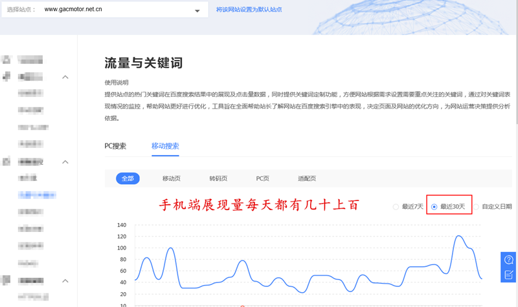Filter by 移动页 page type
This screenshot has width=518, height=307.
point(172,178)
